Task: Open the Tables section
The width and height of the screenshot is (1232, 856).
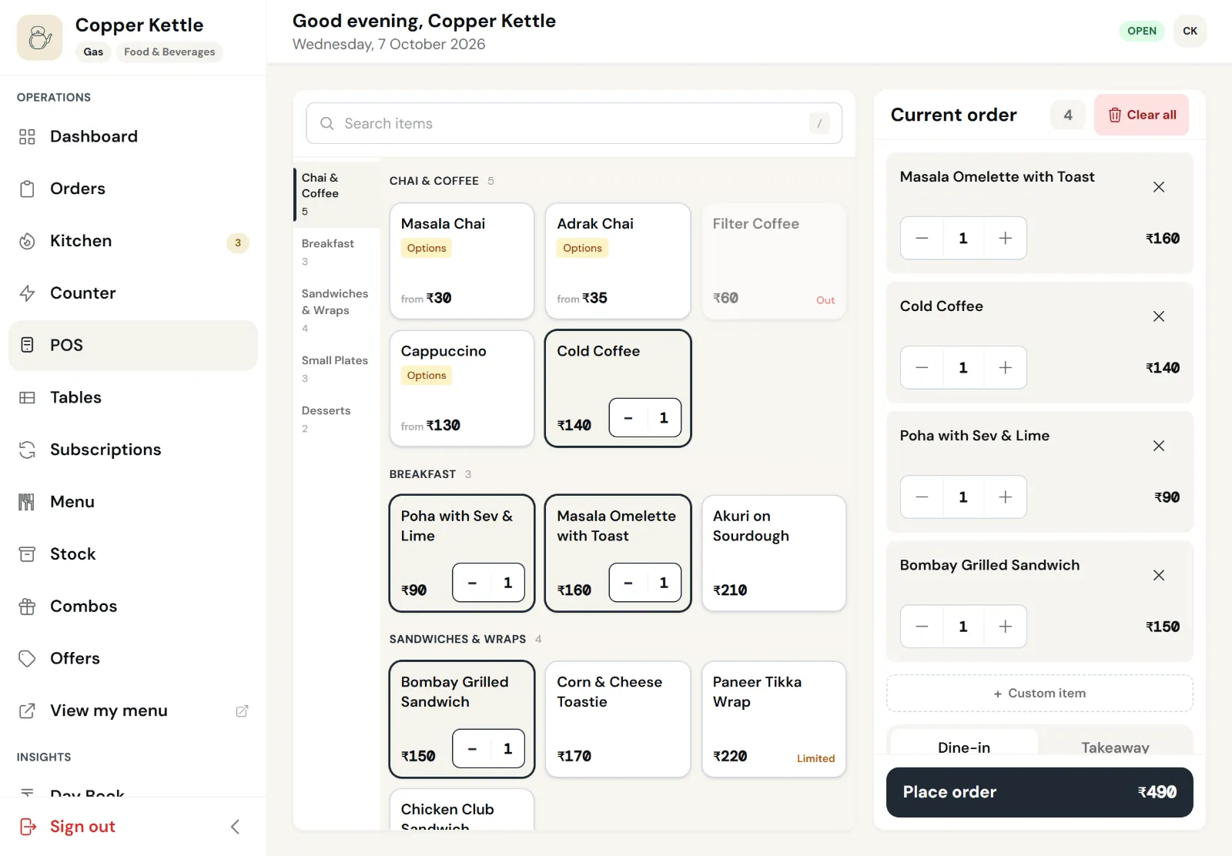Action: coord(132,397)
